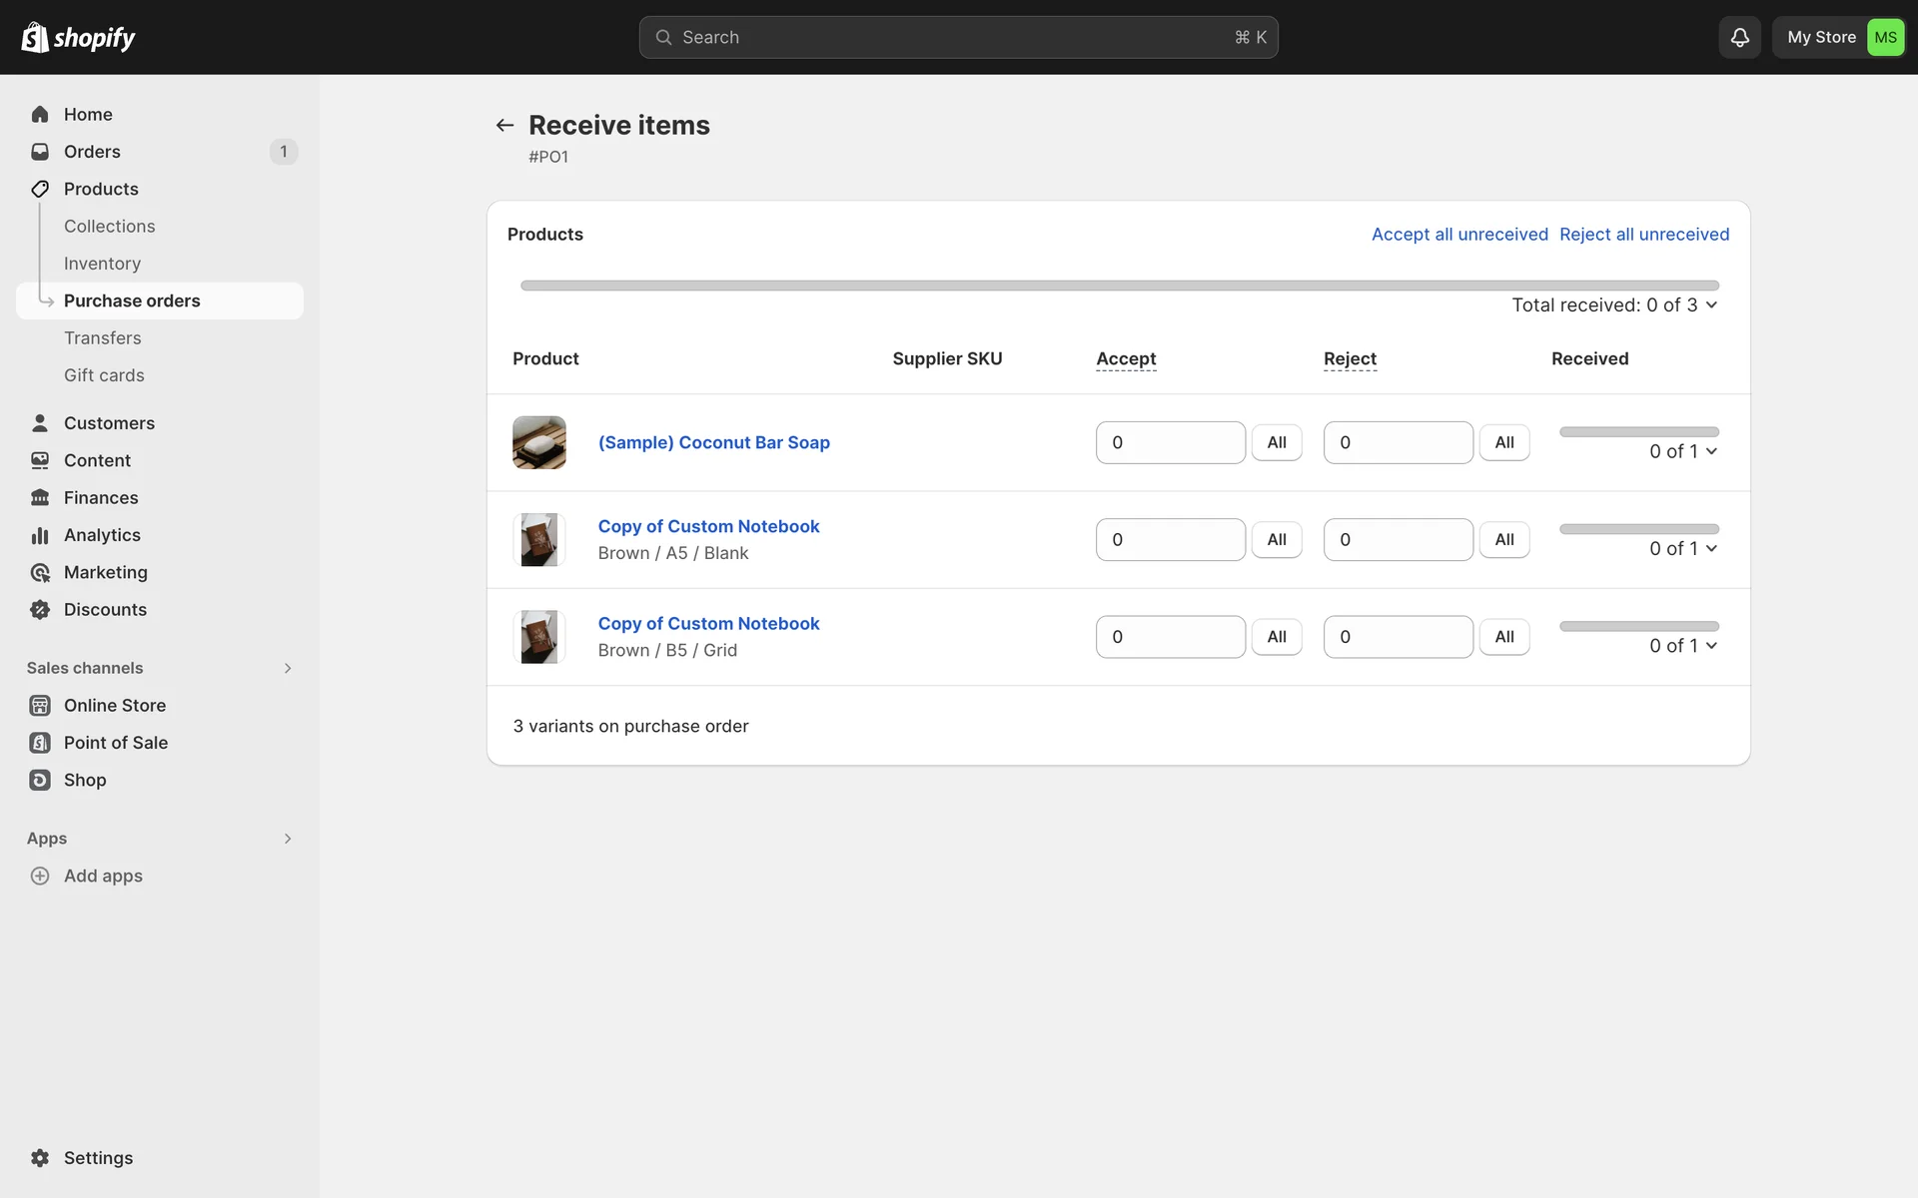1918x1198 pixels.
Task: Expand Total received dropdown chevron
Action: [x=1711, y=304]
